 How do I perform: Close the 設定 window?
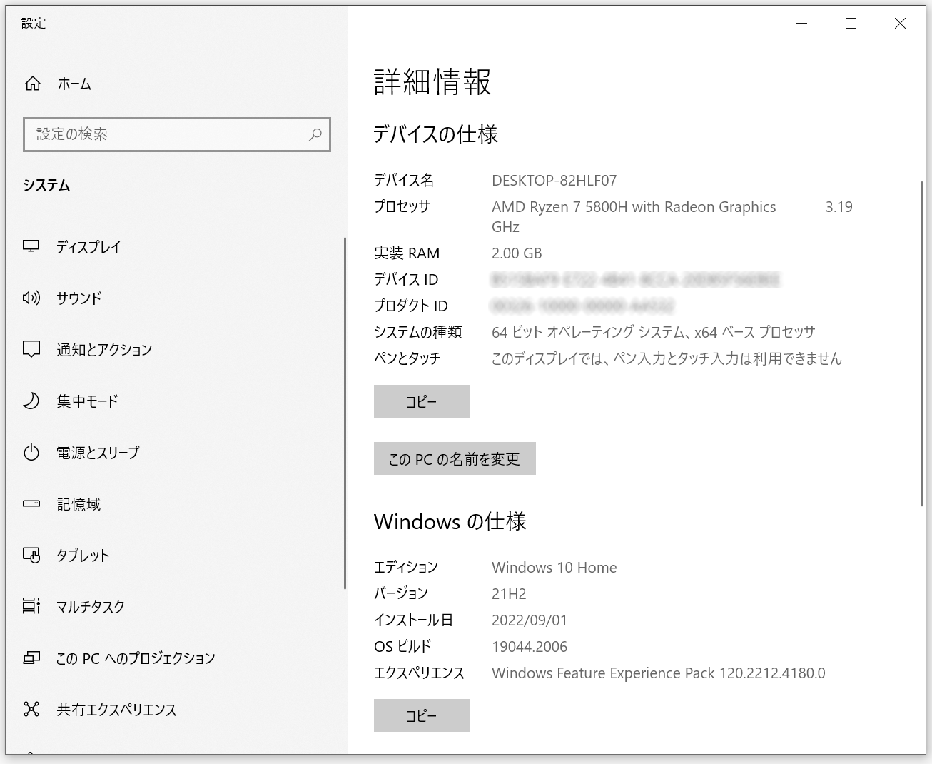[900, 24]
